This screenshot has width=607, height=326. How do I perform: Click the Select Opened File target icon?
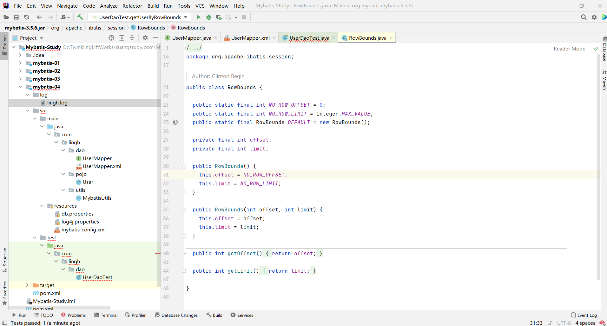111,38
